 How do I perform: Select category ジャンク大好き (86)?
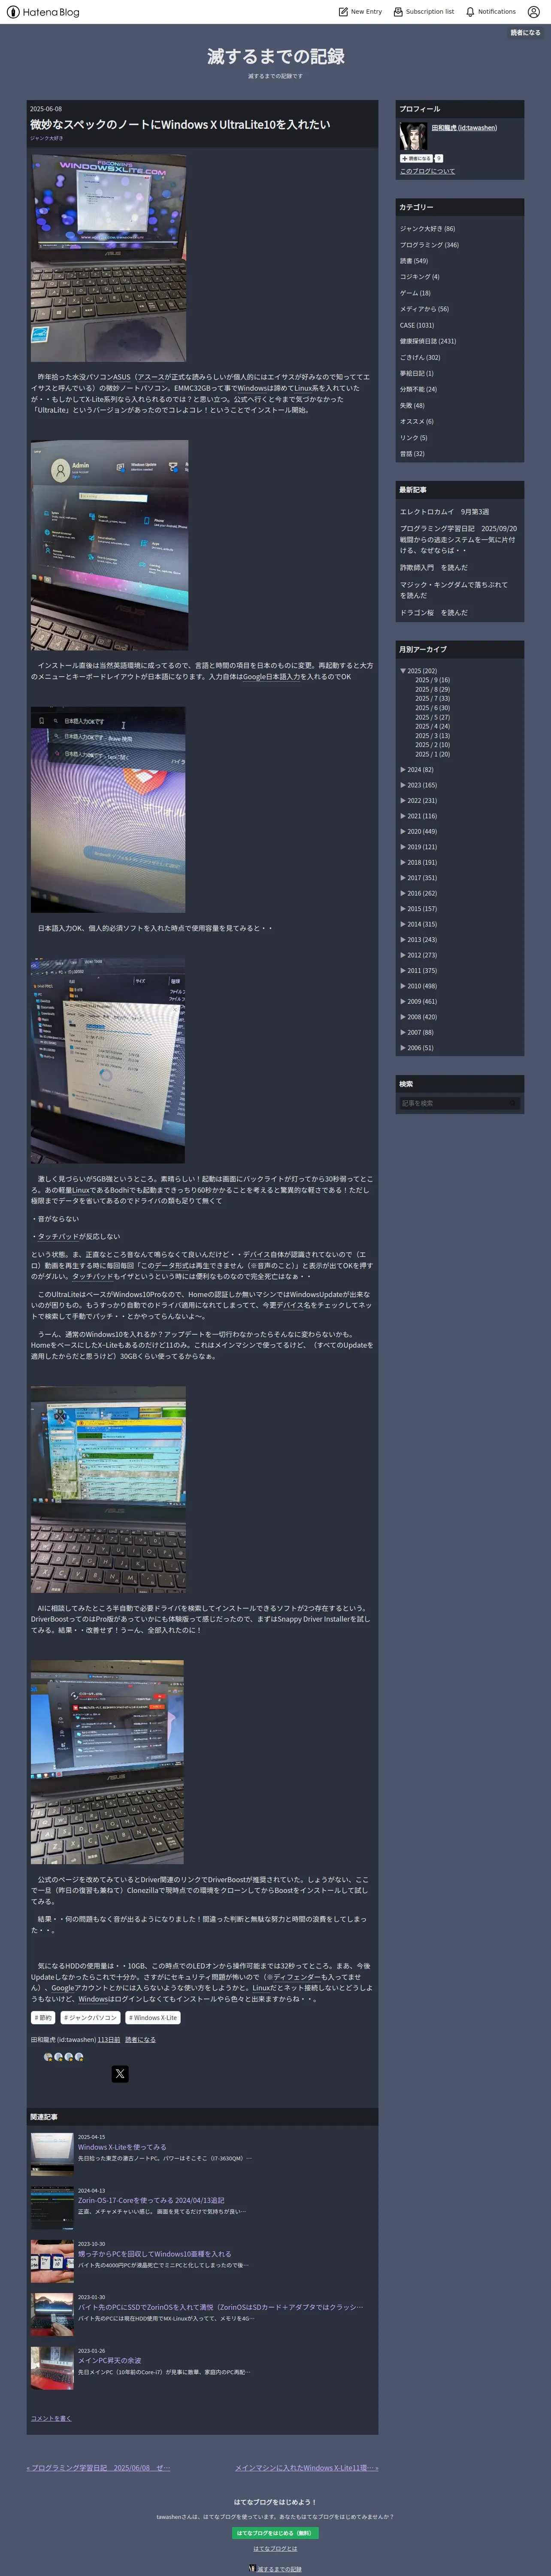click(427, 229)
